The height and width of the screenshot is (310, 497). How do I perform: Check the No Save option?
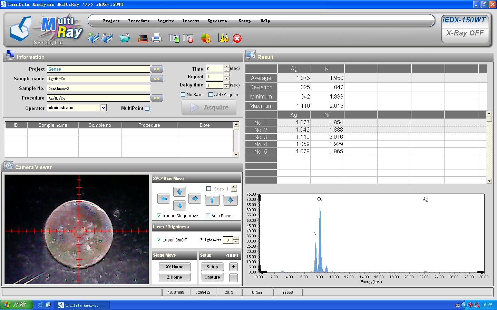[183, 95]
